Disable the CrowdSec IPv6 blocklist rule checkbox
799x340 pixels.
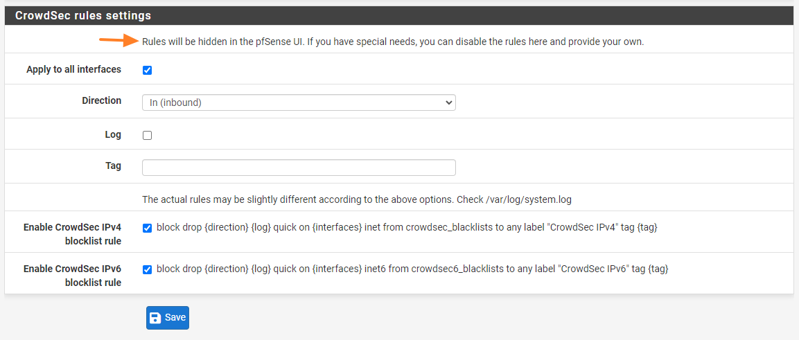click(147, 269)
